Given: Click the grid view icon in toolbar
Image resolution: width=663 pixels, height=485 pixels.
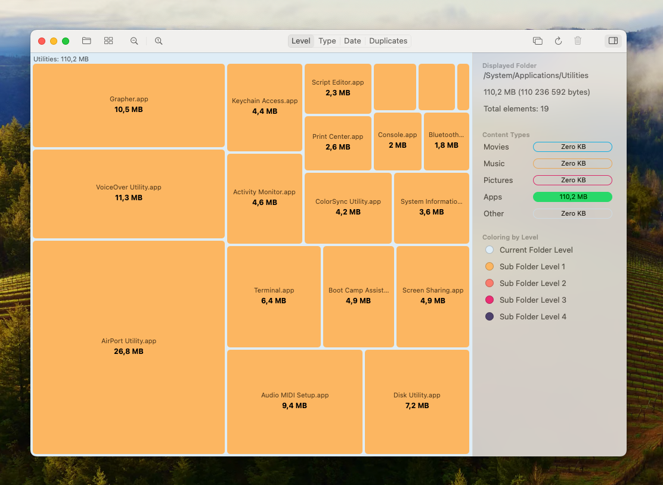Looking at the screenshot, I should coord(109,41).
